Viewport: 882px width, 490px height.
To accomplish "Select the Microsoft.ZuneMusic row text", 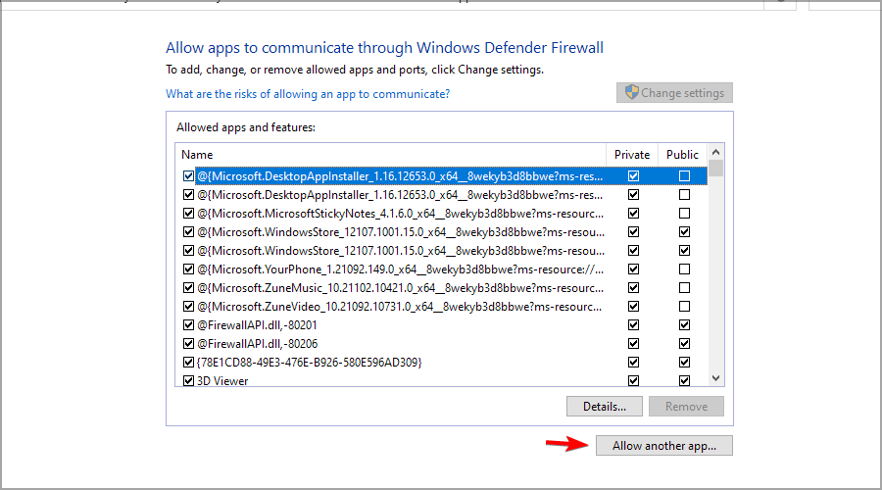I will (x=400, y=287).
